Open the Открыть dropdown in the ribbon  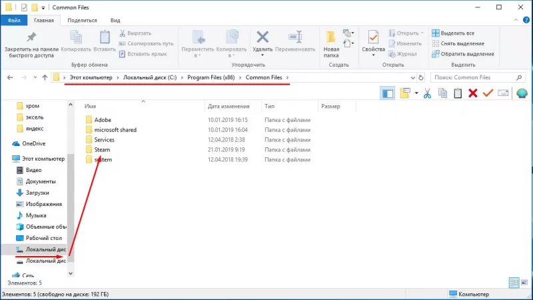[406, 33]
